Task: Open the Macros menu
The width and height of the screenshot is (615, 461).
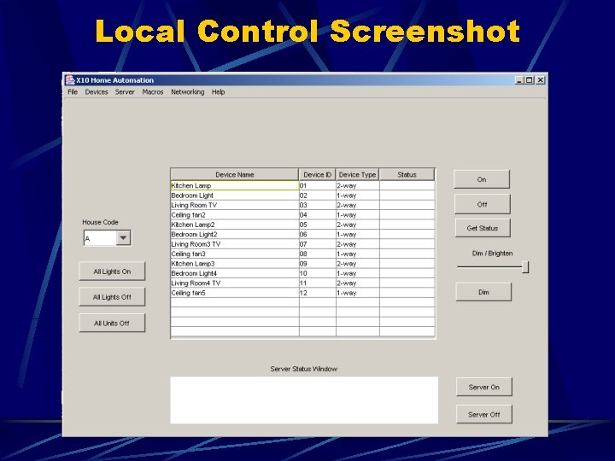Action: click(x=153, y=92)
